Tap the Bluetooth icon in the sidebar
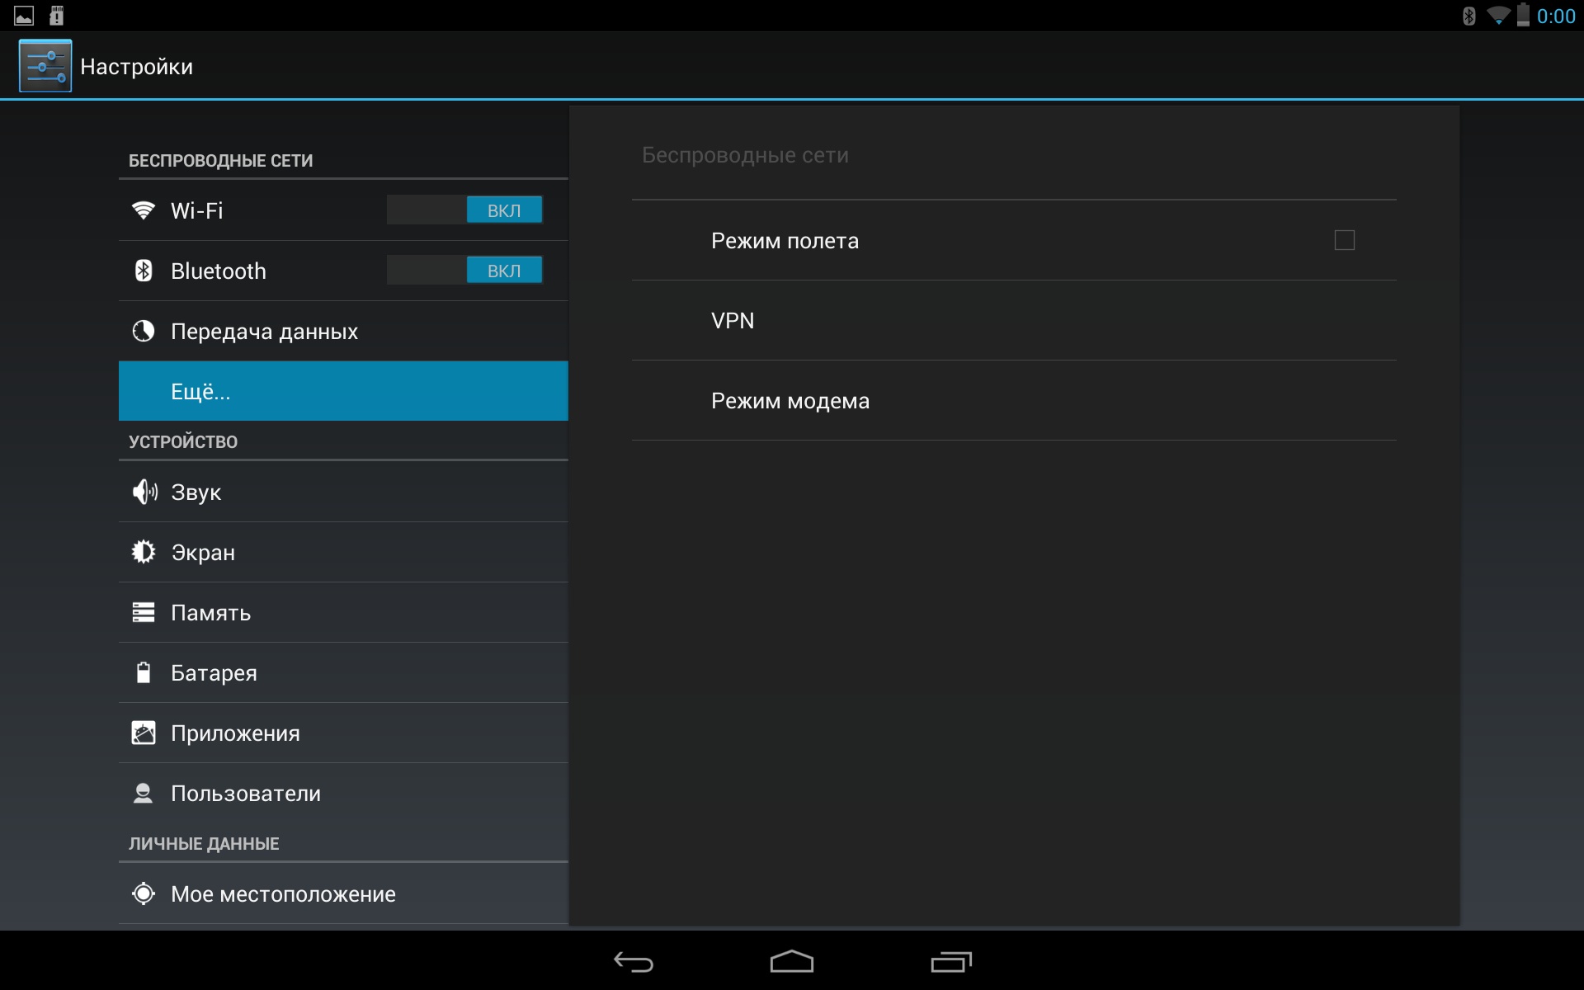The width and height of the screenshot is (1584, 990). coord(144,271)
